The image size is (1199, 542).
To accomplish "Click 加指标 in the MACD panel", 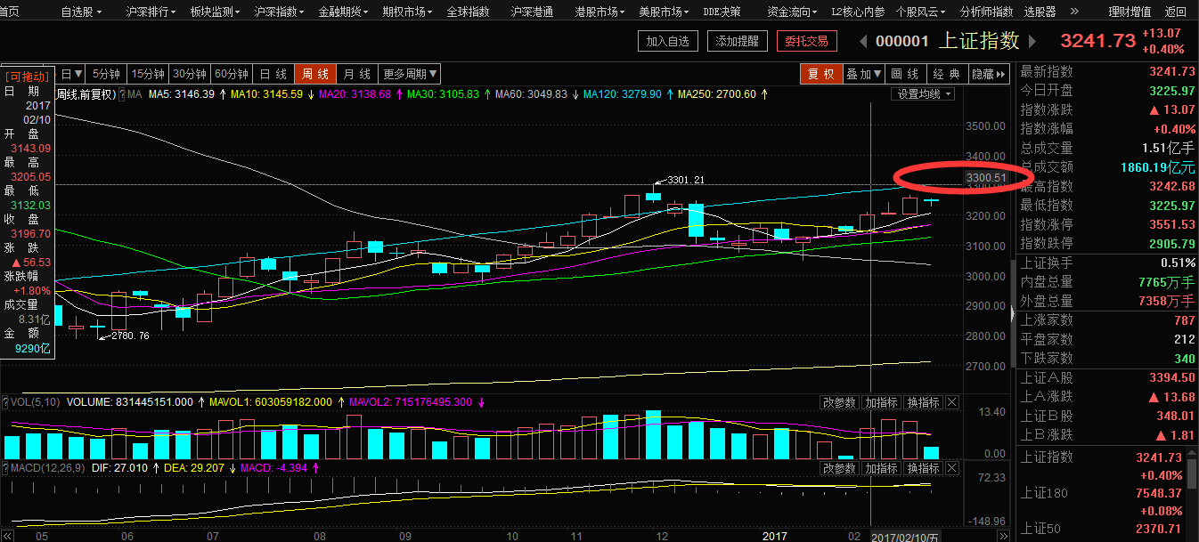I will coord(881,467).
